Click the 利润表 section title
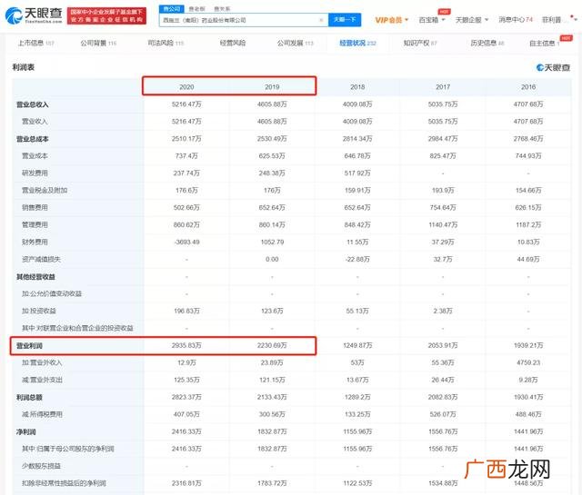The width and height of the screenshot is (582, 495). [x=24, y=67]
